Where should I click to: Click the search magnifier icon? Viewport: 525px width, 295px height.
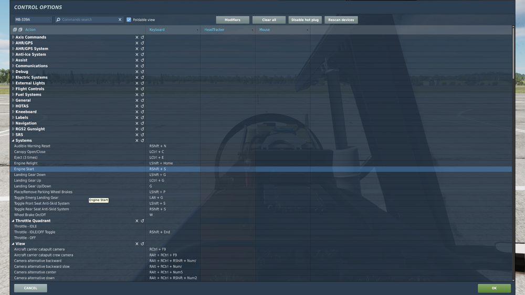pyautogui.click(x=58, y=20)
